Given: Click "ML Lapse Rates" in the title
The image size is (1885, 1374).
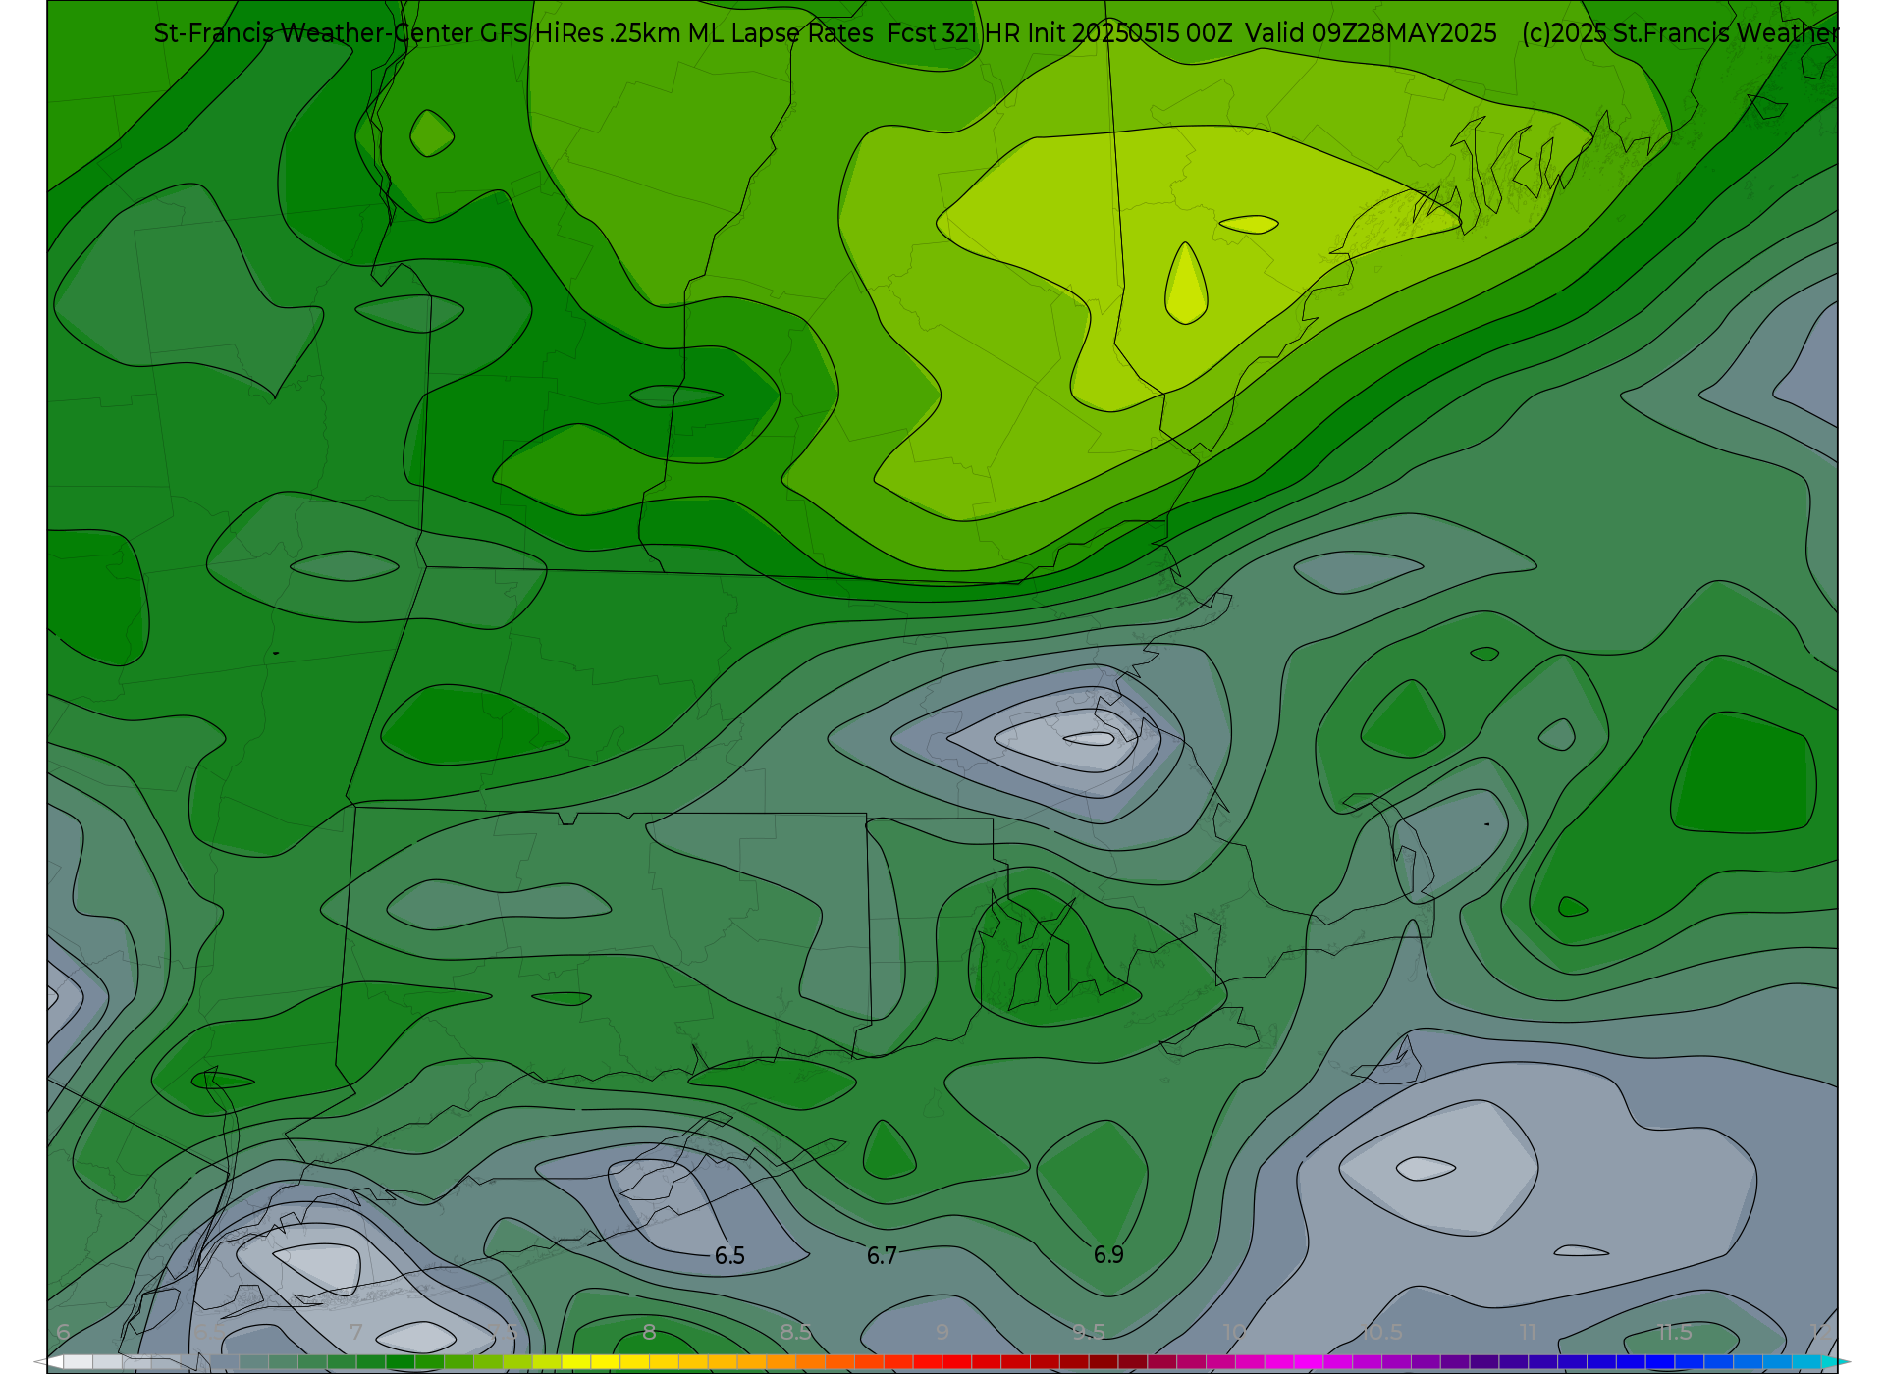Looking at the screenshot, I should pyautogui.click(x=781, y=33).
